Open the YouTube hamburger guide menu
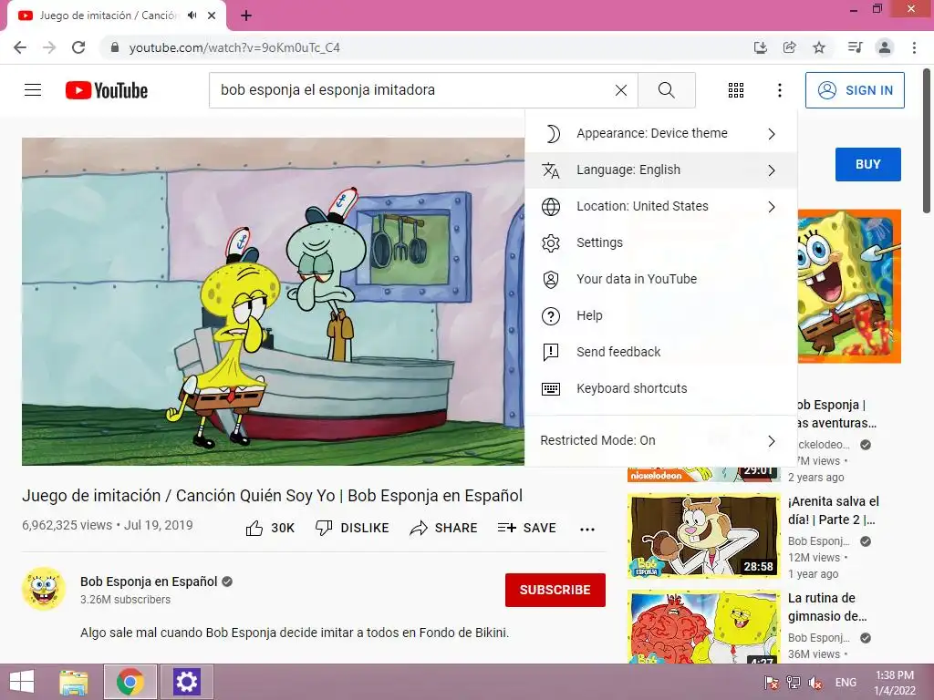934x700 pixels. (33, 90)
